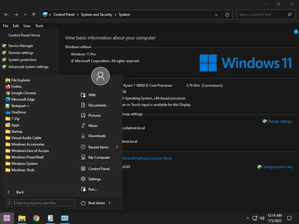Show hidden tray icons chevron
The width and height of the screenshot is (299, 224).
pyautogui.click(x=248, y=218)
